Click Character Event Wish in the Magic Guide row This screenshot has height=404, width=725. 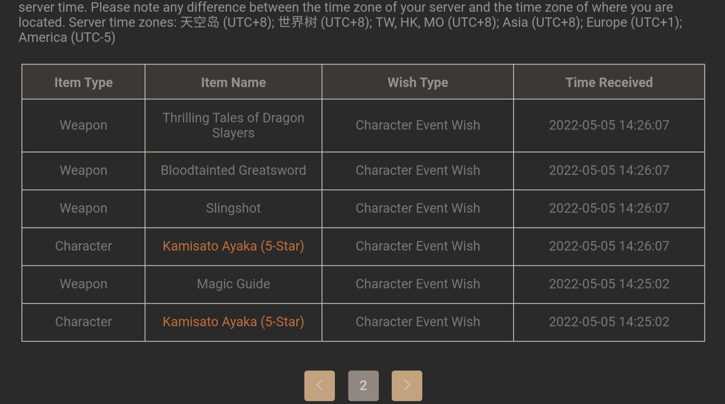[x=417, y=284]
